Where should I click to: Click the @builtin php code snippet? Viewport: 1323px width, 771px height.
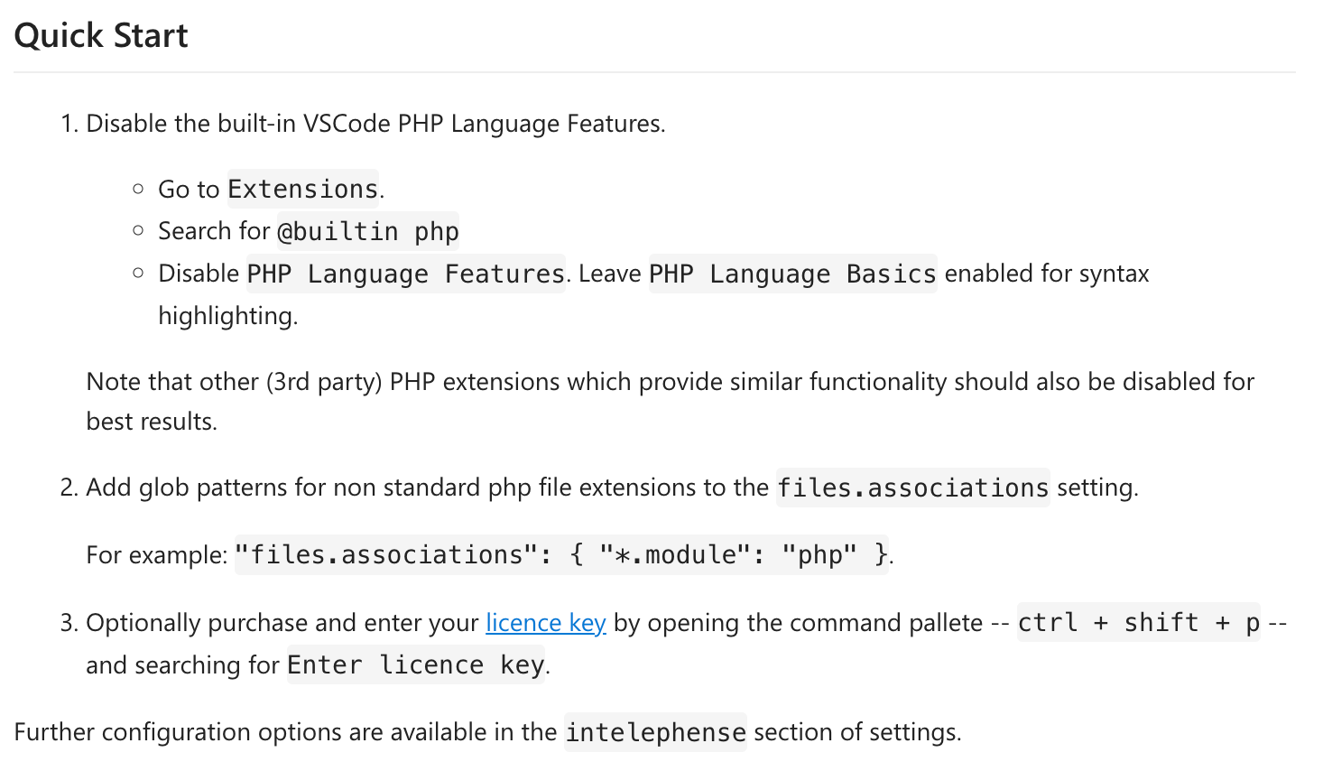pos(368,231)
